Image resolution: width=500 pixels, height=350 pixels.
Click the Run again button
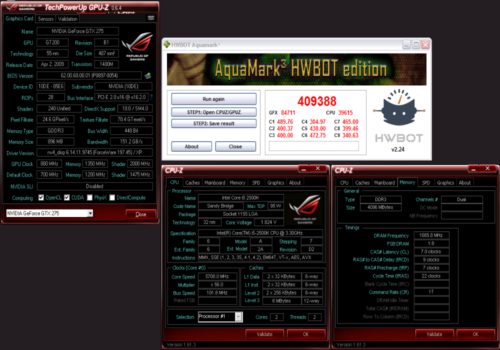(213, 99)
